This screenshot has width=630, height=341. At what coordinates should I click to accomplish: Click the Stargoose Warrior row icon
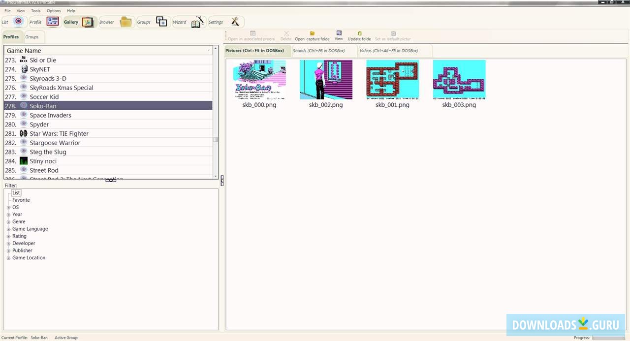tap(24, 143)
